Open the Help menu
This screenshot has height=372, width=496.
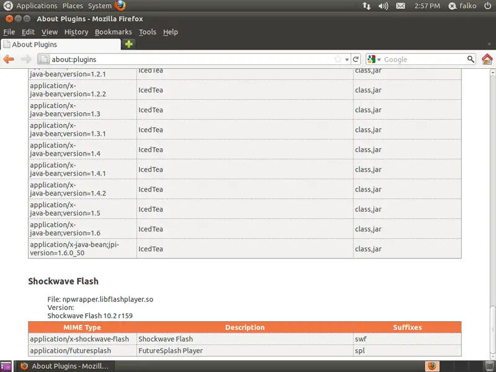[170, 32]
